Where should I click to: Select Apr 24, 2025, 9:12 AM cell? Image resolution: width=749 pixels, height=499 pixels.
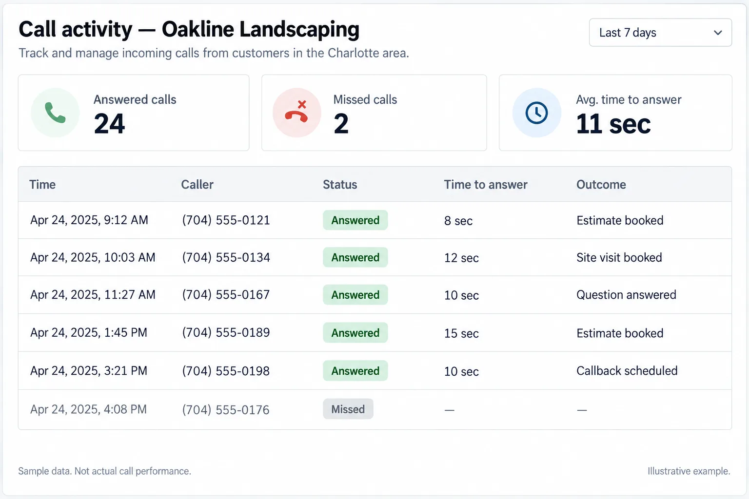89,220
